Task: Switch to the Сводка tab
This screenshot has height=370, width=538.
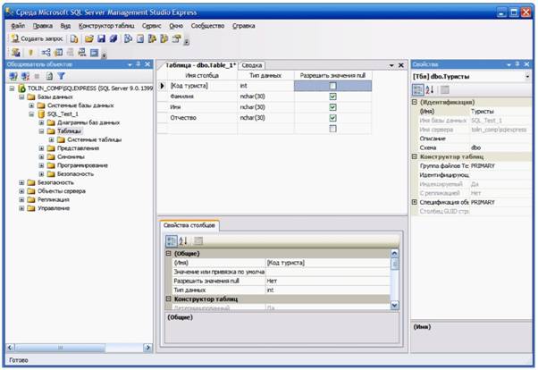Action: (251, 65)
